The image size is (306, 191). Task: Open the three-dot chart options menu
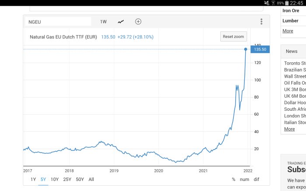pos(261,21)
